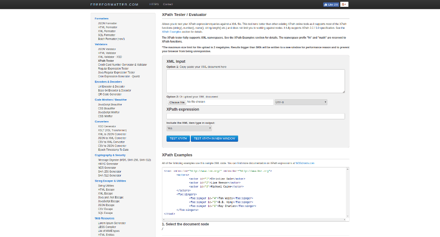Open XML to JSON Converter link
The width and height of the screenshot is (440, 237).
[112, 134]
